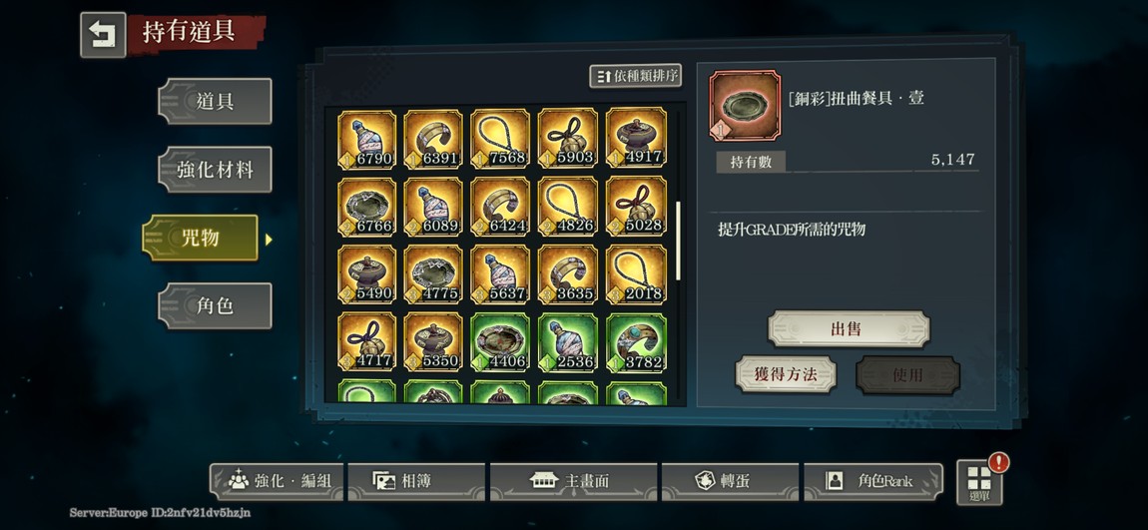The image size is (1148, 530).
Task: Select the gold tassel item with 5903
Action: coord(567,139)
